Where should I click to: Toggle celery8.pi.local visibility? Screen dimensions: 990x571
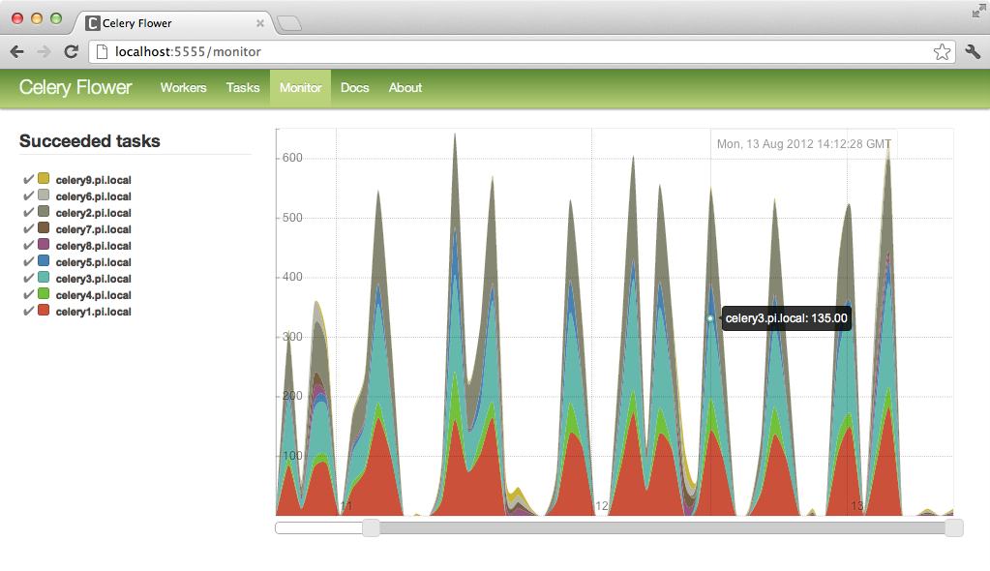pyautogui.click(x=27, y=245)
